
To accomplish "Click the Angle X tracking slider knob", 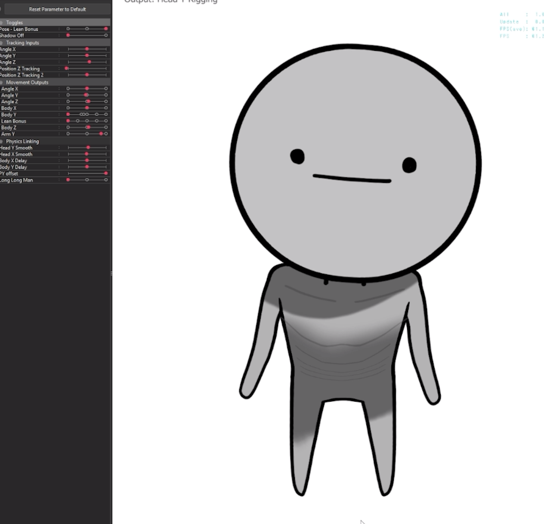I will tap(87, 49).
